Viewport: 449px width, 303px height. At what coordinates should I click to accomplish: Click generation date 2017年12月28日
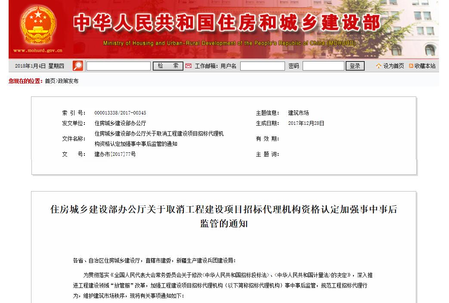(306, 123)
